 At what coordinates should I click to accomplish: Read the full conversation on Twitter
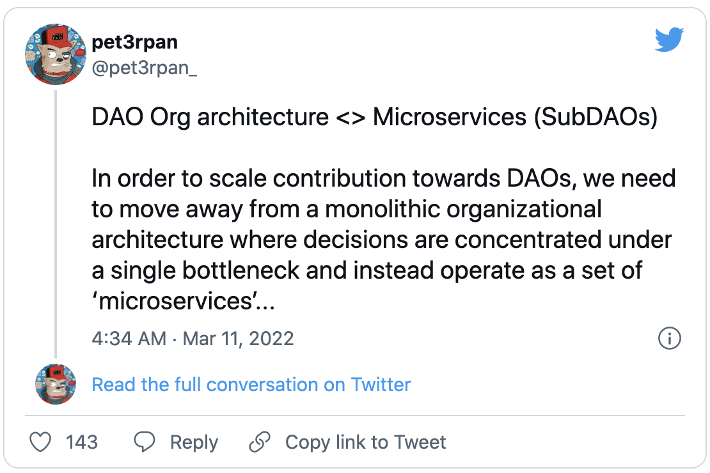tap(251, 385)
